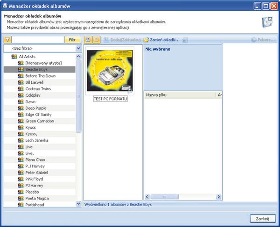The width and height of the screenshot is (280, 227).
Task: Click file list scroll right arrow
Action: (x=218, y=197)
